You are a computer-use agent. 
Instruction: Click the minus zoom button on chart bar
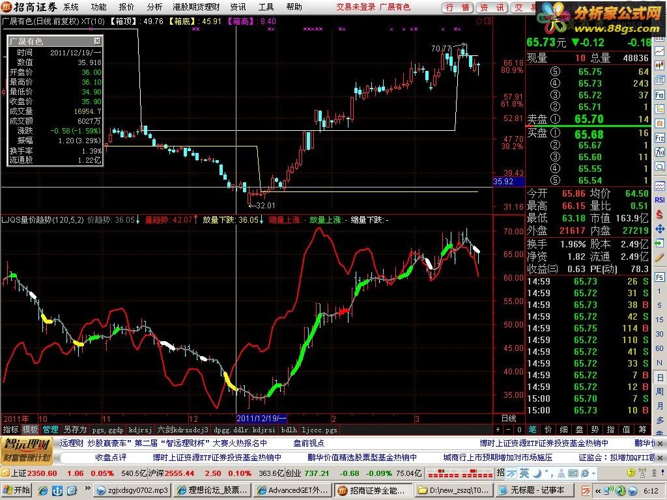[x=508, y=430]
